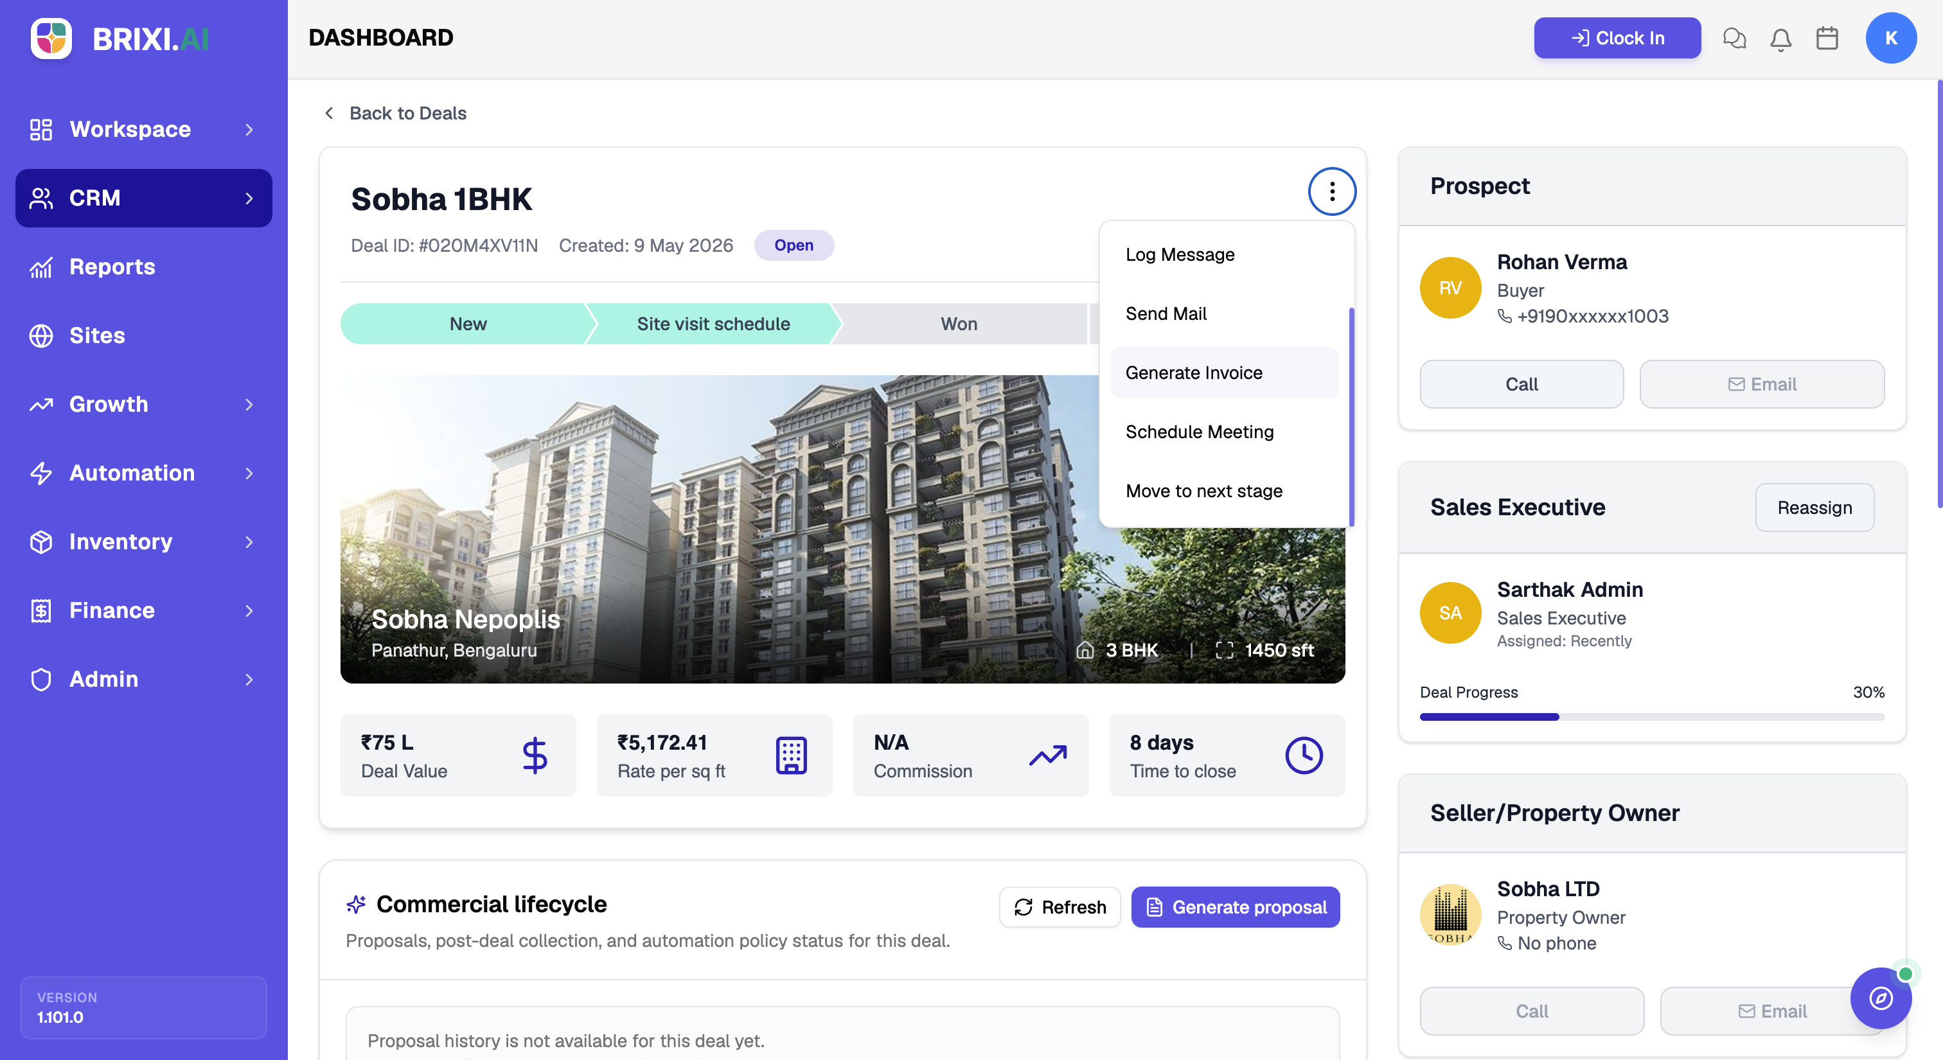The height and width of the screenshot is (1060, 1943).
Task: Select Send Mail from the dropdown menu
Action: (x=1224, y=314)
